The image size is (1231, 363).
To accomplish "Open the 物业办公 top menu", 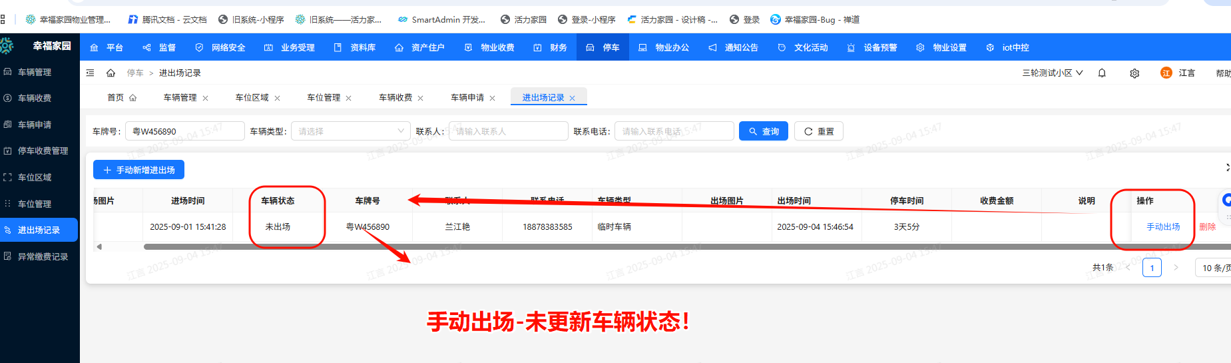I will (x=664, y=47).
